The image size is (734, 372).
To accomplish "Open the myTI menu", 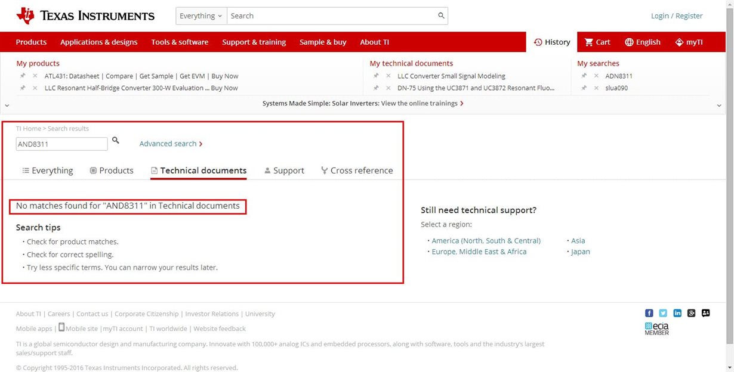I will (x=689, y=42).
